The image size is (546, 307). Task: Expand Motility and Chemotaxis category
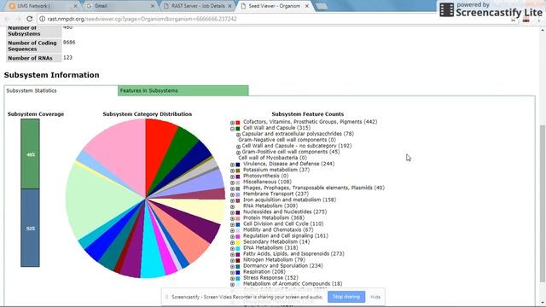tap(232, 231)
